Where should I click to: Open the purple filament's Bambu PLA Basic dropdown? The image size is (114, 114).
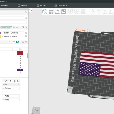(13, 33)
